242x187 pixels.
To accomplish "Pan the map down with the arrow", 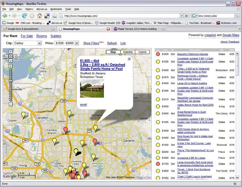I will tap(11, 60).
